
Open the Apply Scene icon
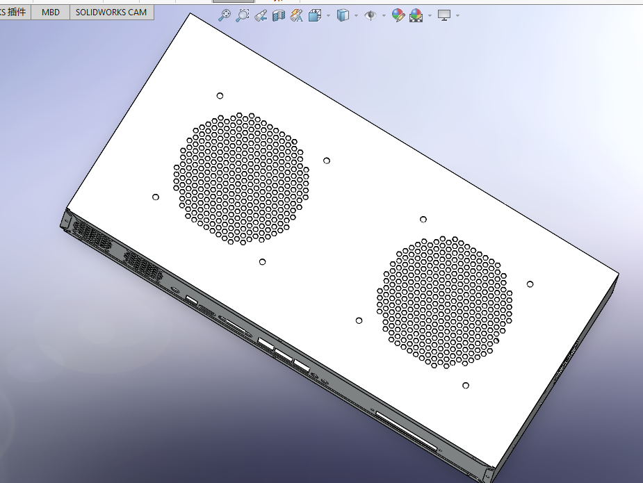[416, 15]
